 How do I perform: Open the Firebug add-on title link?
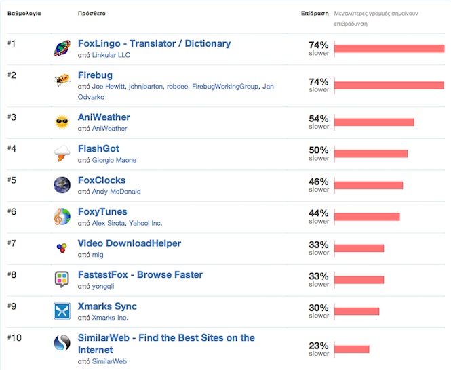click(95, 75)
